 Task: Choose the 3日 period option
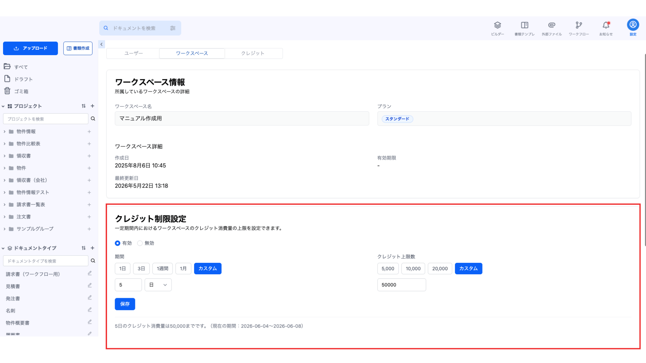[x=141, y=269]
